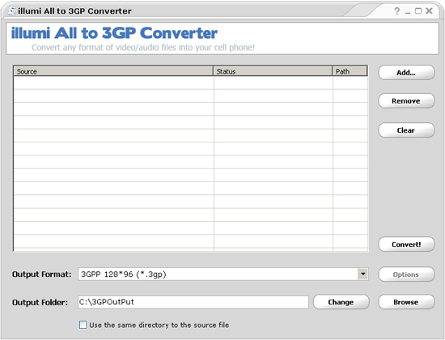Start conversion with the Convert! button

406,244
